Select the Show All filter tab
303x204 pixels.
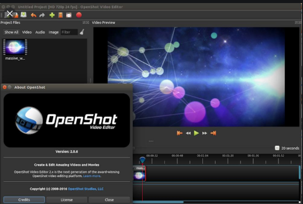(11, 32)
